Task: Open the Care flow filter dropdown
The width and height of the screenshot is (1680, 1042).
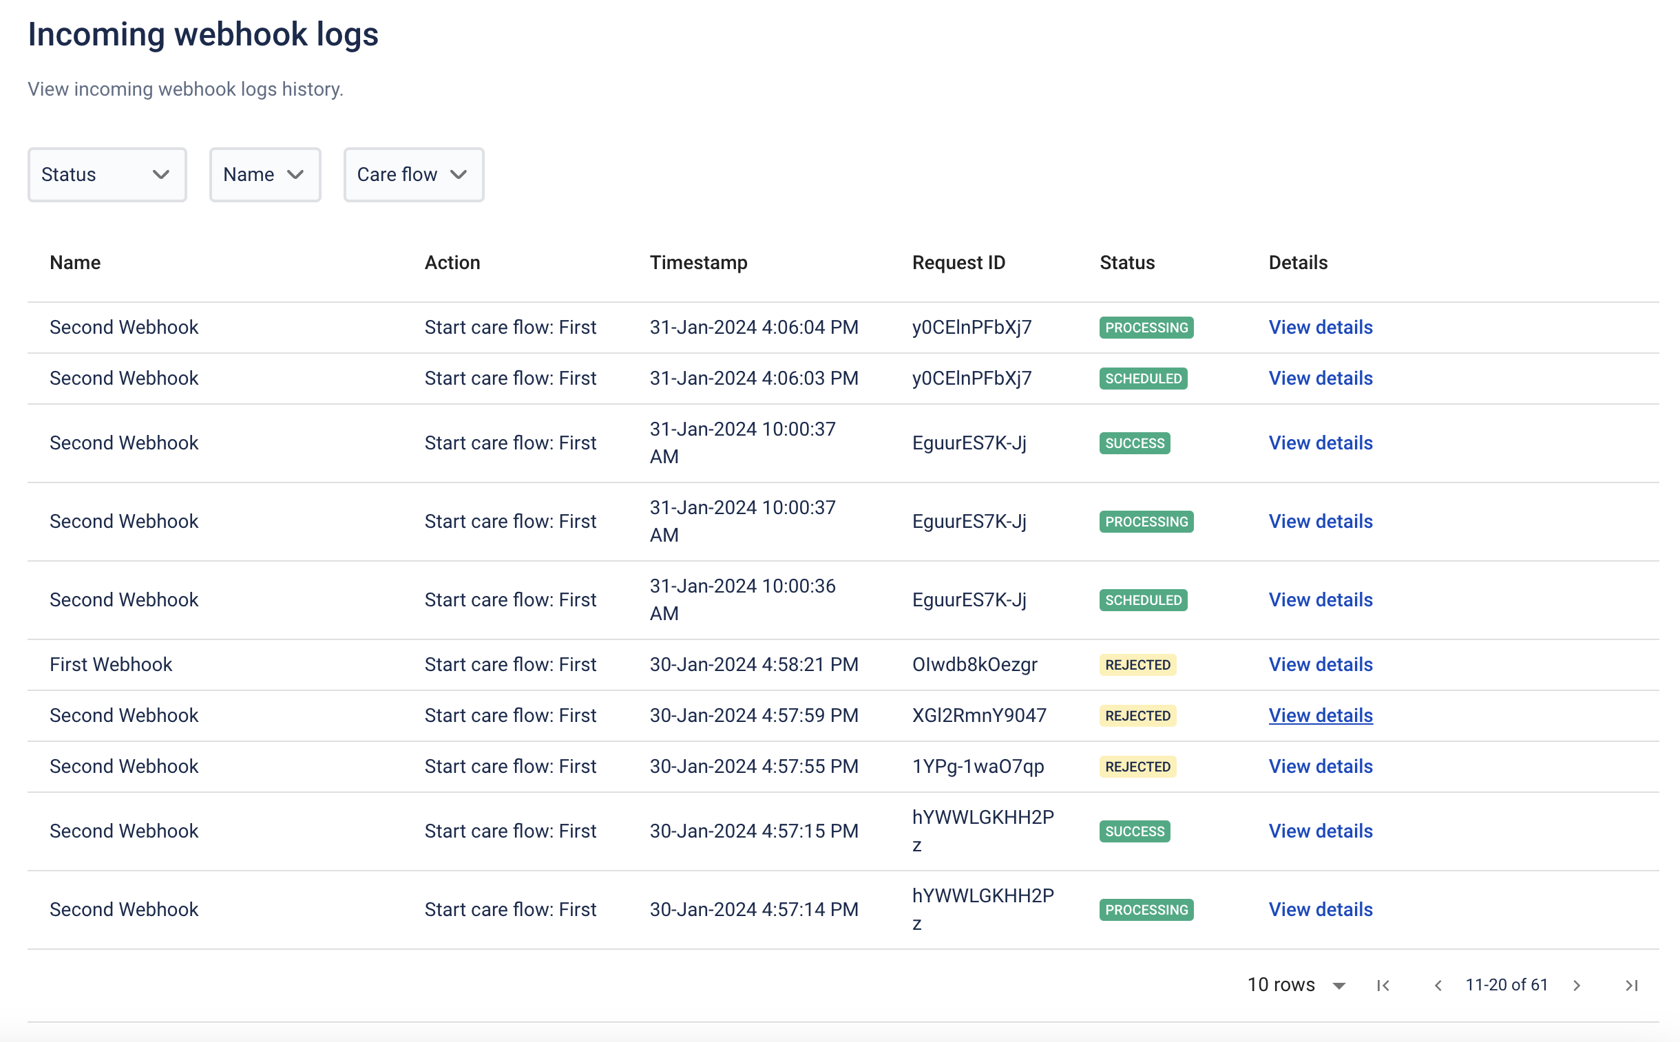Action: tap(414, 175)
